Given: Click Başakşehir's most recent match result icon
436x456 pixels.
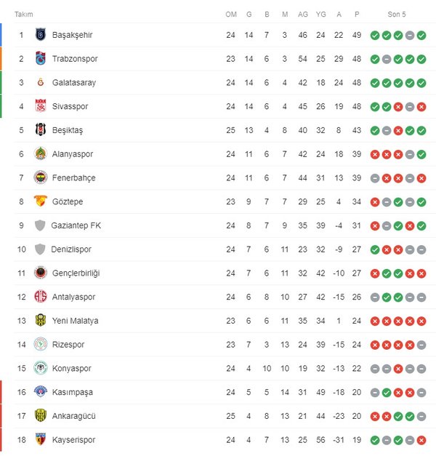Looking at the screenshot, I should (x=421, y=35).
